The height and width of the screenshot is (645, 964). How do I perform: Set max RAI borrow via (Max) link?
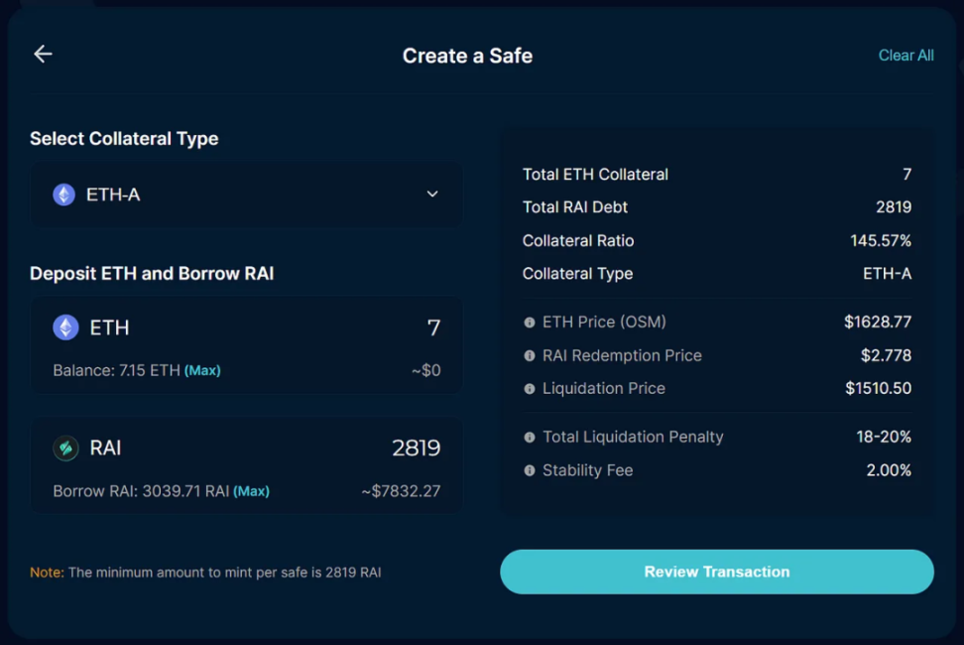pyautogui.click(x=251, y=491)
